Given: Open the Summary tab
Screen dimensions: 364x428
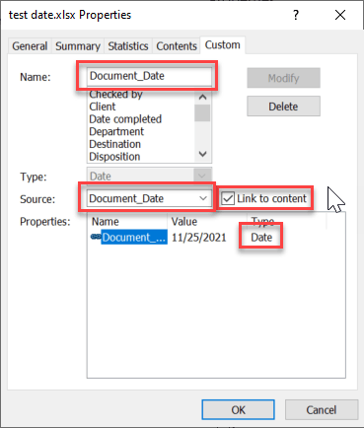Looking at the screenshot, I should [x=78, y=46].
